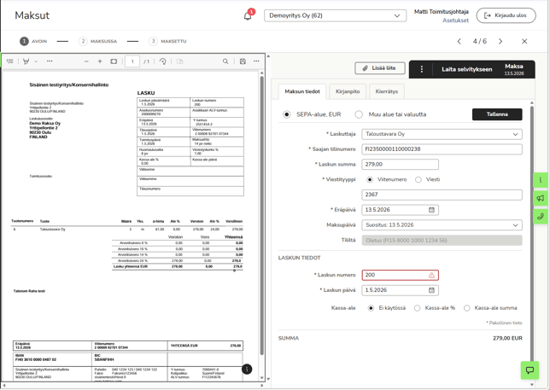
Task: Click the PDF page number box
Action: click(x=132, y=61)
